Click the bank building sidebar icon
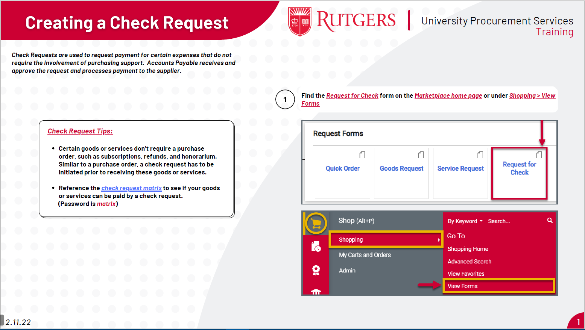Viewport: 585px width, 330px height. click(316, 291)
